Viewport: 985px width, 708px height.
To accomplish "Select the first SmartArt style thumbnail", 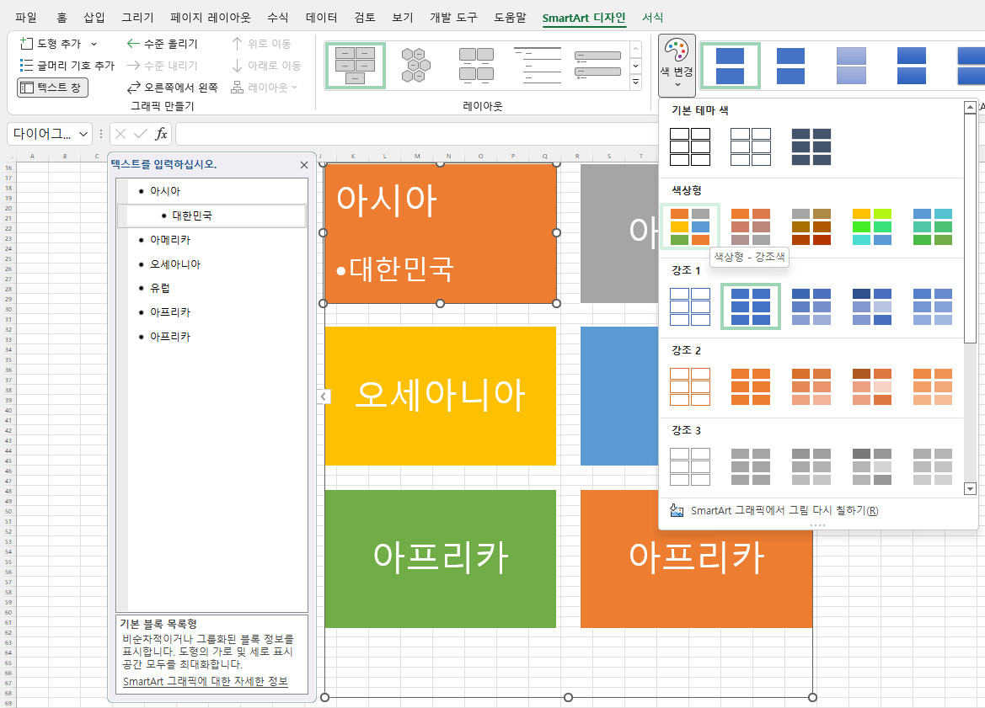I will (x=730, y=66).
